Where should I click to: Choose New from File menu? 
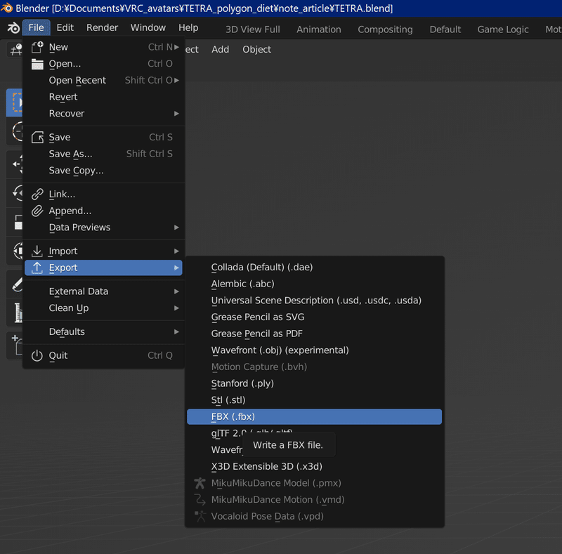(x=104, y=47)
